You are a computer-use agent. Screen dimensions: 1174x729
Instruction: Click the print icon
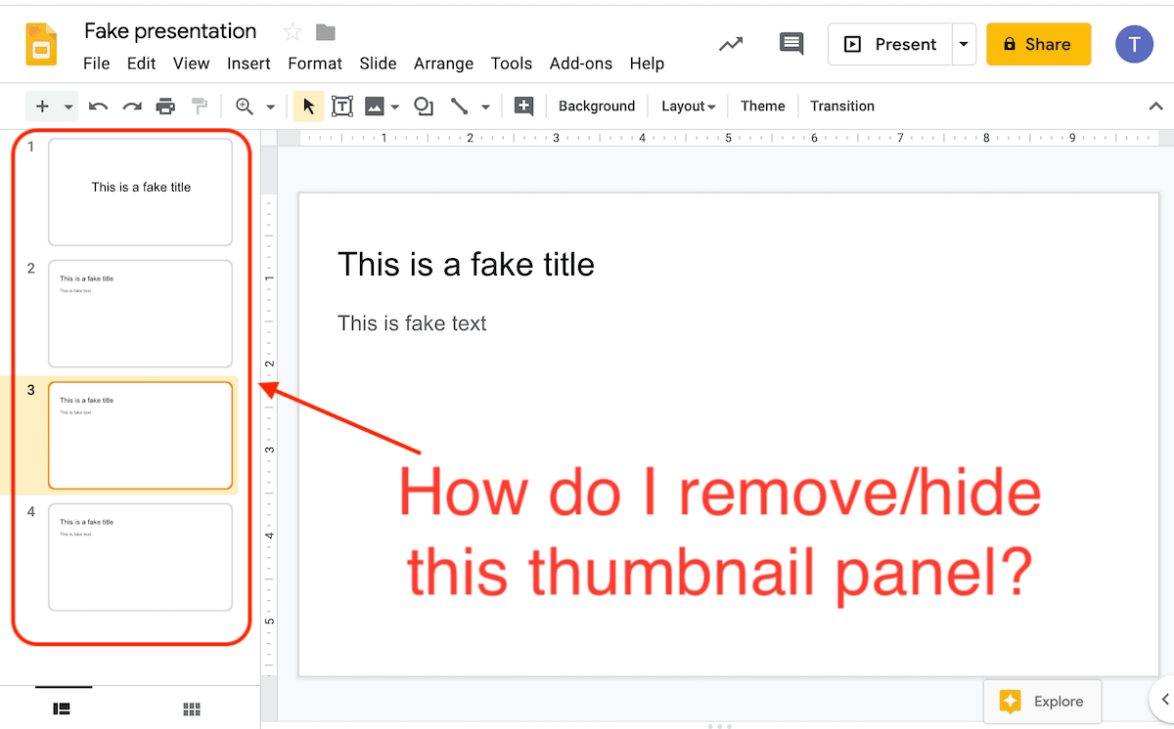click(165, 107)
